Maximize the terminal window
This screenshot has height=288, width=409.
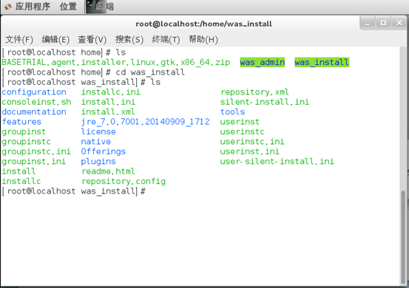pyautogui.click(x=383, y=24)
